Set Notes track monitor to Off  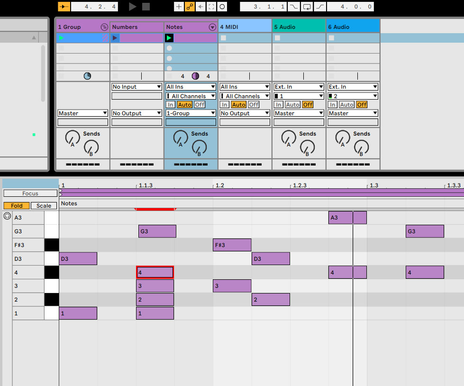[x=200, y=104]
